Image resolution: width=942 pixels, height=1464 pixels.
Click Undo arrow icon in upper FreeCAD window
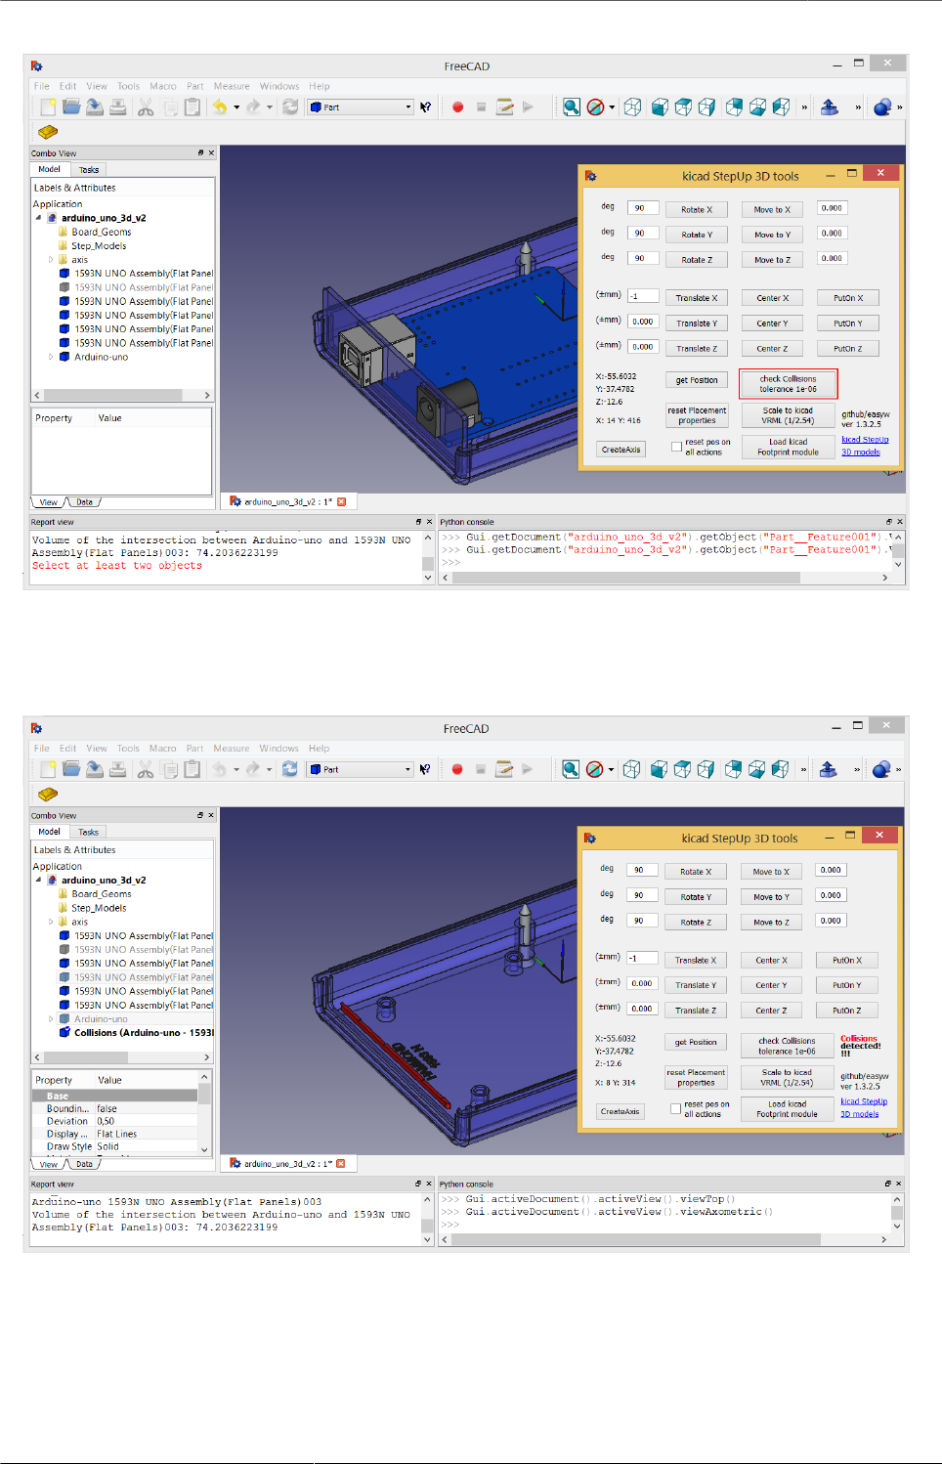point(220,108)
